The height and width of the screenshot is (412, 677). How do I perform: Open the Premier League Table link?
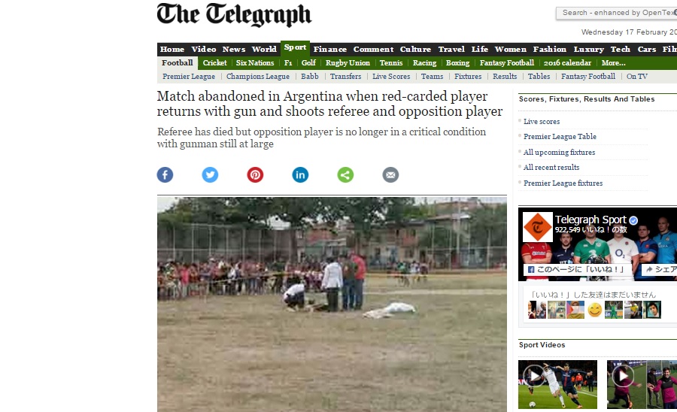560,136
